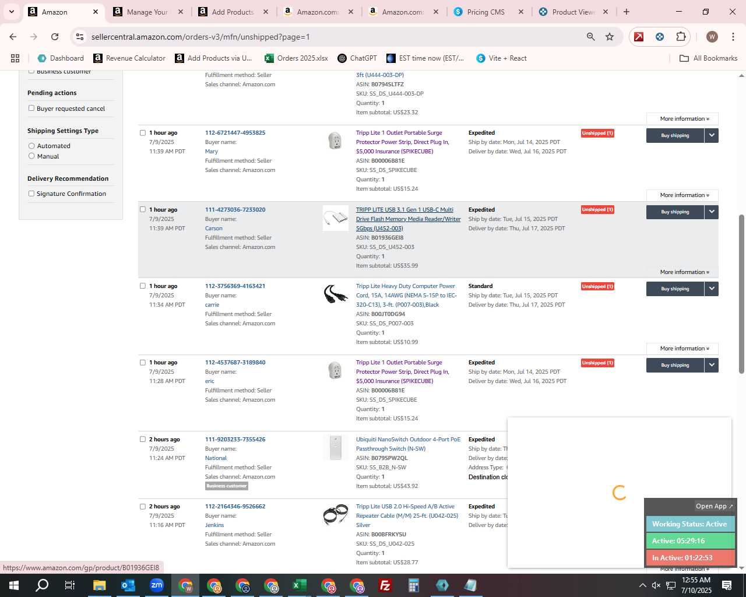The height and width of the screenshot is (597, 746).
Task: Open the Chrome three-dot menu
Action: (x=733, y=37)
